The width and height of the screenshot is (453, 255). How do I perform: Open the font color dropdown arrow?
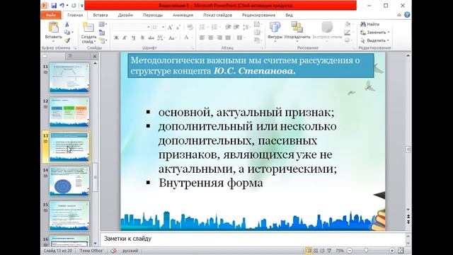[192, 38]
